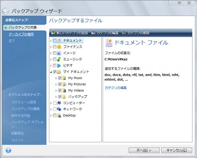Image resolution: width=197 pixels, height=158 pixels.
Task: Open the スケジュール設定 optional step
Action: 24,102
